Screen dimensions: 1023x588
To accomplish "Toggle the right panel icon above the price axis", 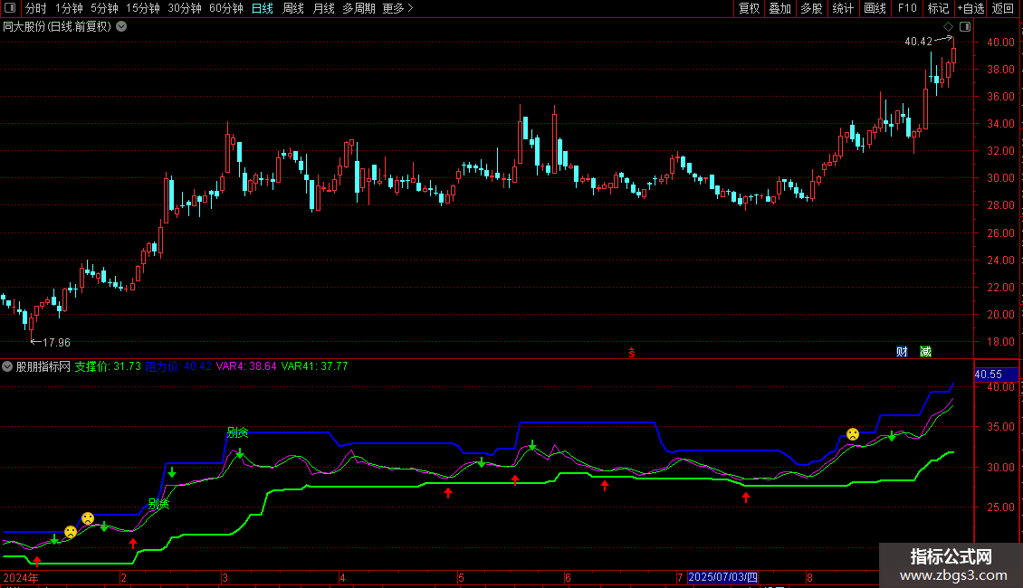I will (965, 27).
